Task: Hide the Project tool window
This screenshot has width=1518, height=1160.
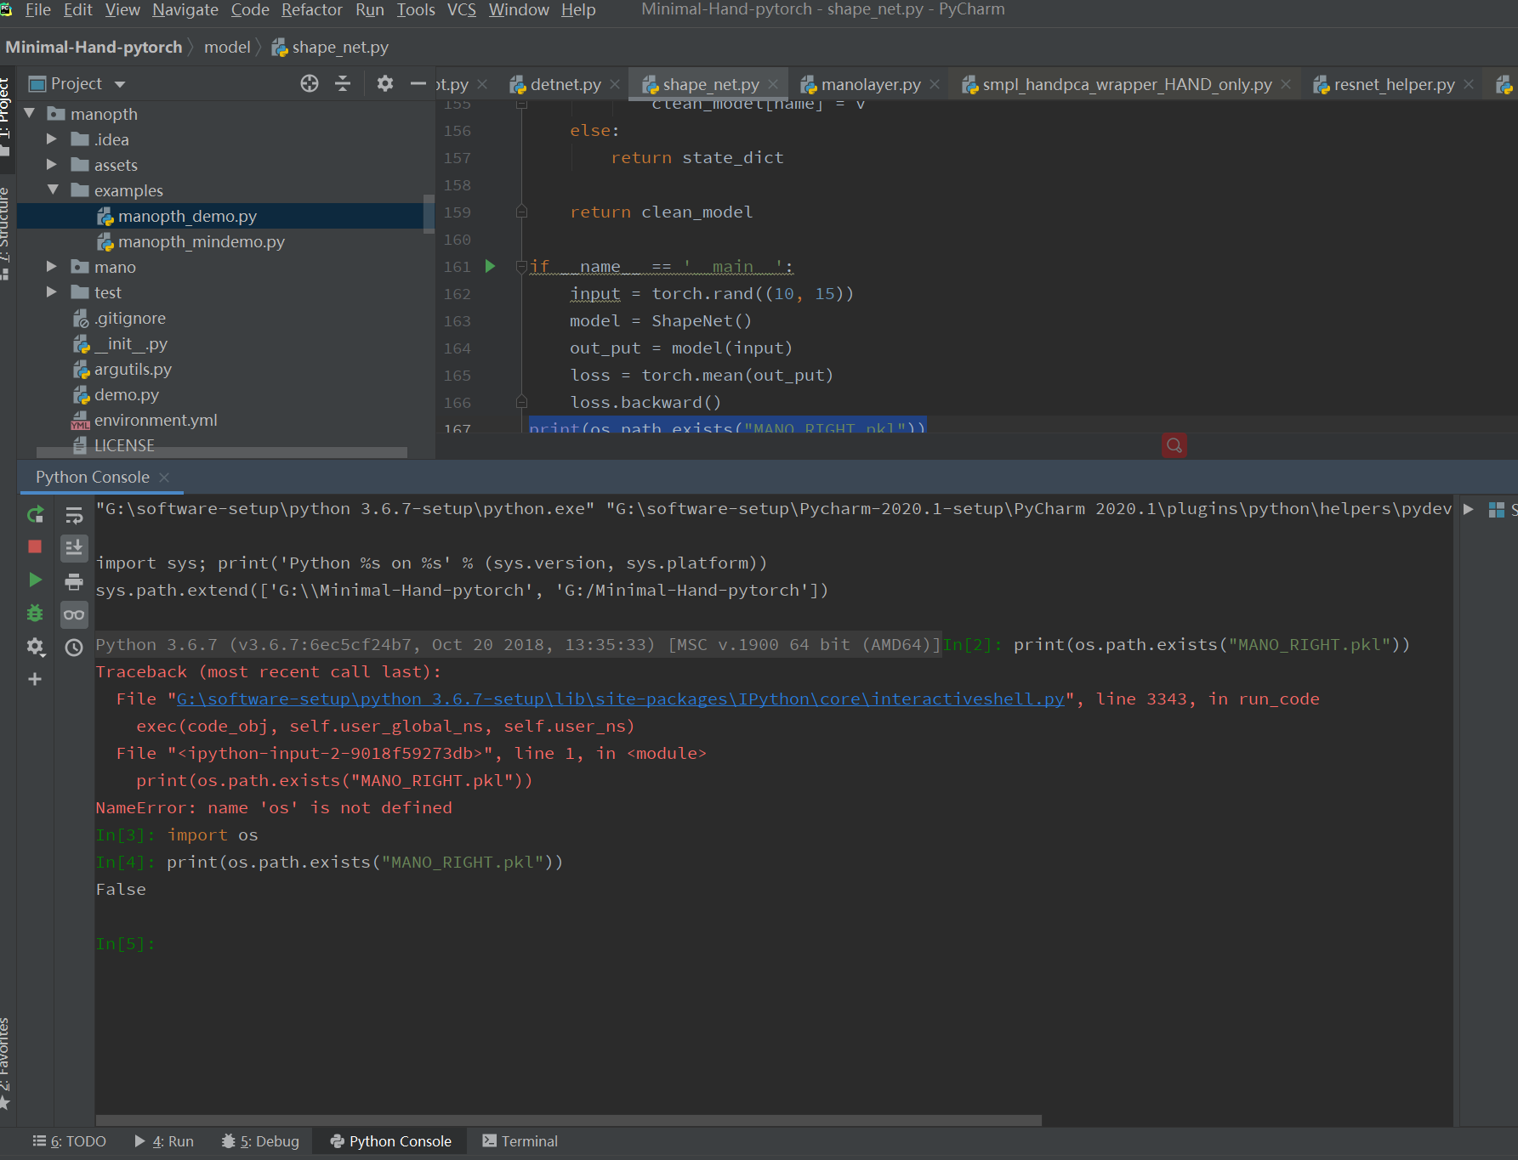Action: (418, 83)
